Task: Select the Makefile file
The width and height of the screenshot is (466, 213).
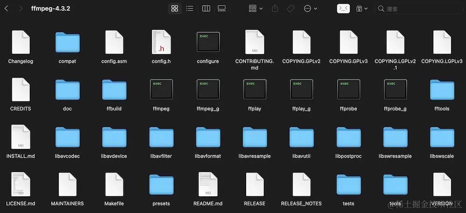Action: coord(114,184)
